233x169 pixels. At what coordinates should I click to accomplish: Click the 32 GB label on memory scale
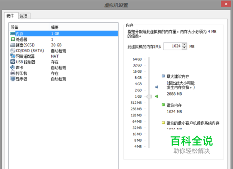coord(137,65)
